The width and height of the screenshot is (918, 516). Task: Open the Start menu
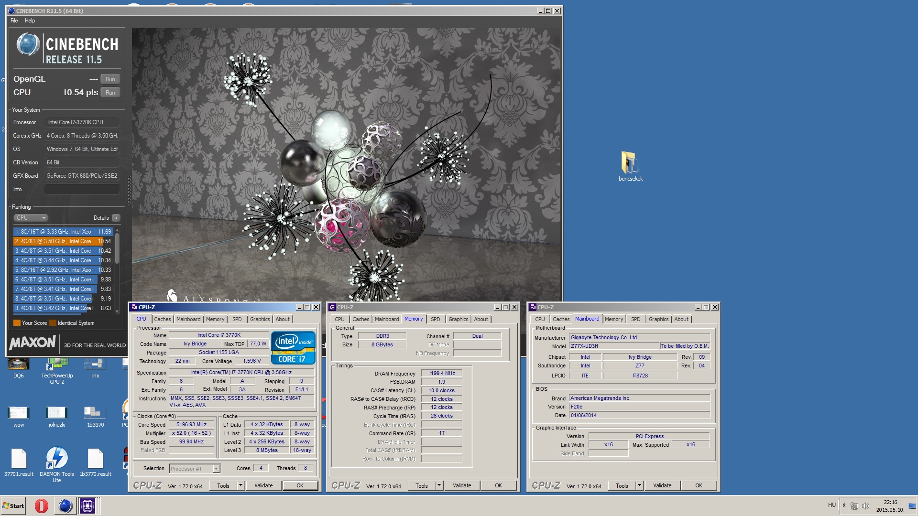click(13, 505)
